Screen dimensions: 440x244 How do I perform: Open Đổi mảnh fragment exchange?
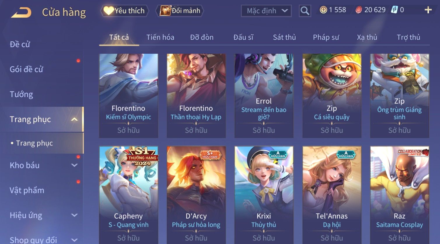pos(180,11)
